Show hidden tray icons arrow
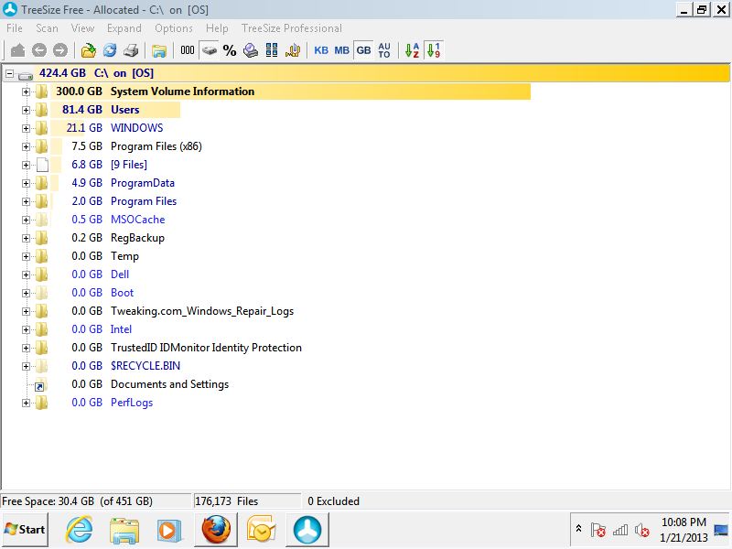Screen dimensions: 732x549 [x=578, y=529]
